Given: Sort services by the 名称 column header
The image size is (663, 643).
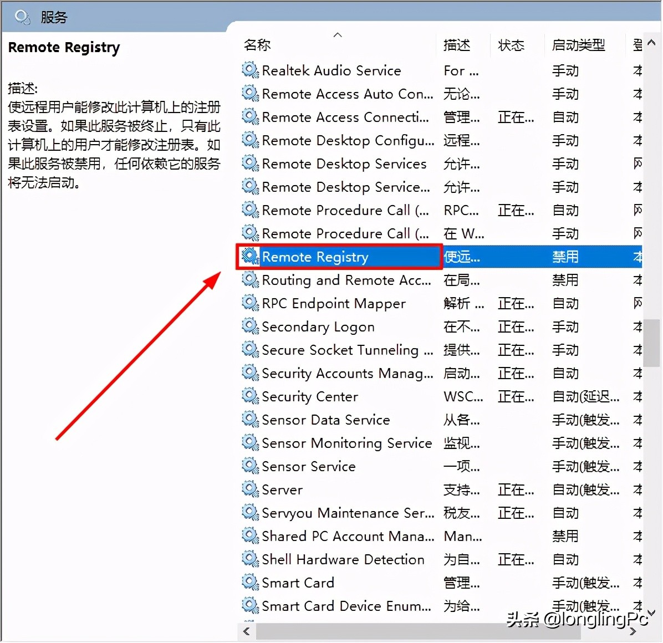Looking at the screenshot, I should click(x=257, y=45).
